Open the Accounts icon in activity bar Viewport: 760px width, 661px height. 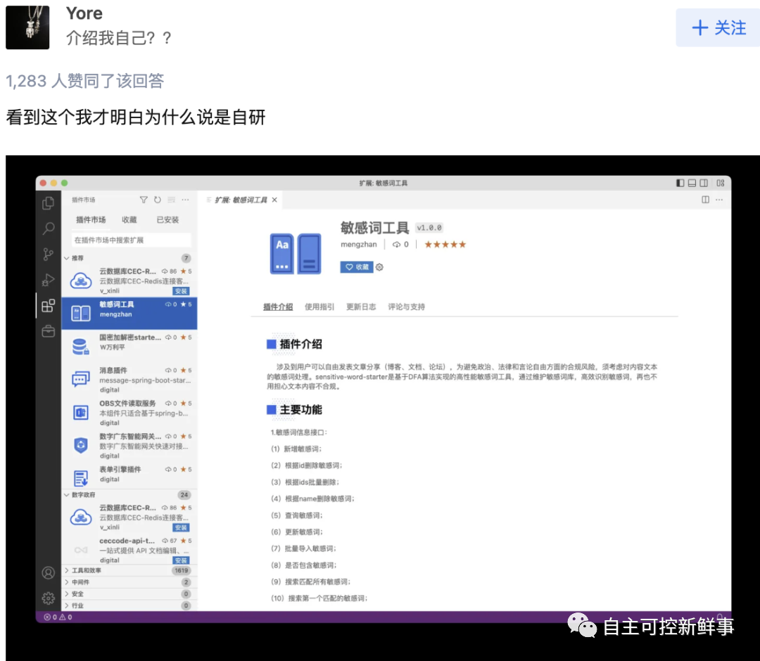coord(49,572)
